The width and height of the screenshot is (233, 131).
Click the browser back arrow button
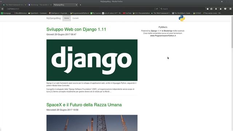click(x=3, y=9)
